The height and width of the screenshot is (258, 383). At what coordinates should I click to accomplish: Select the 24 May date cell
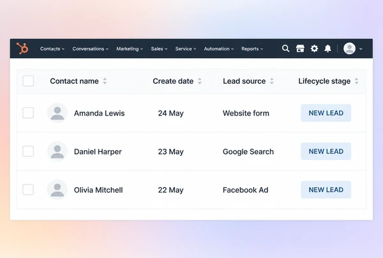coord(170,113)
